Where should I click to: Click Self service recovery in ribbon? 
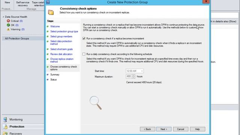(22, 4)
